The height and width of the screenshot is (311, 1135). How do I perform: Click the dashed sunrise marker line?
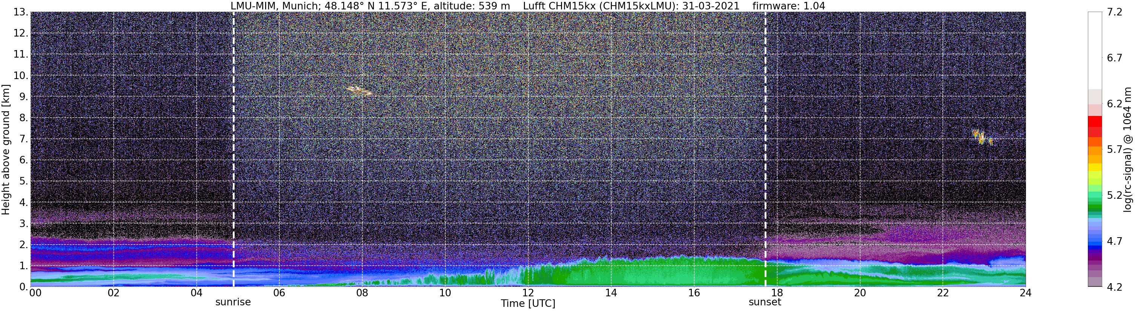(233, 149)
